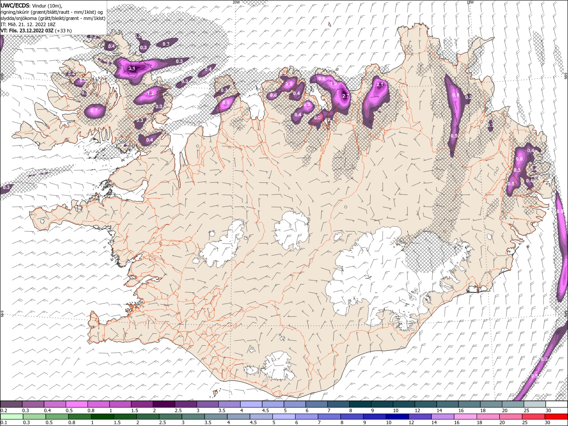
Task: Click the '30' label in top legend row
Action: [x=548, y=410]
